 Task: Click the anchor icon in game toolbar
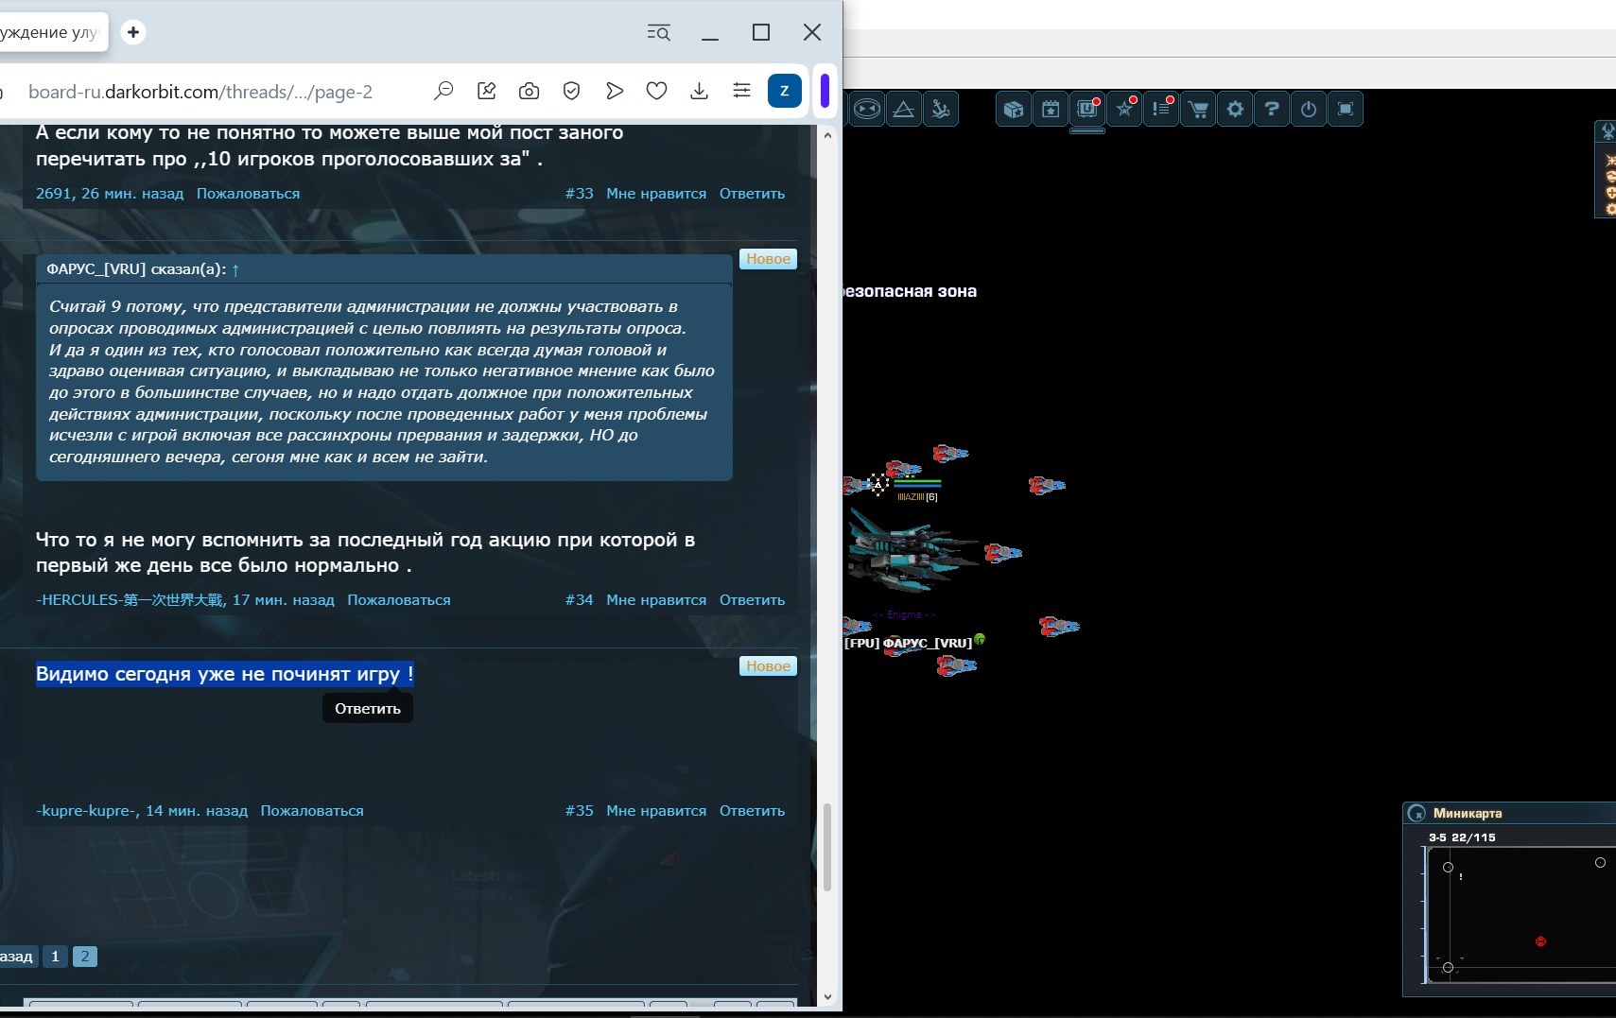click(x=941, y=110)
